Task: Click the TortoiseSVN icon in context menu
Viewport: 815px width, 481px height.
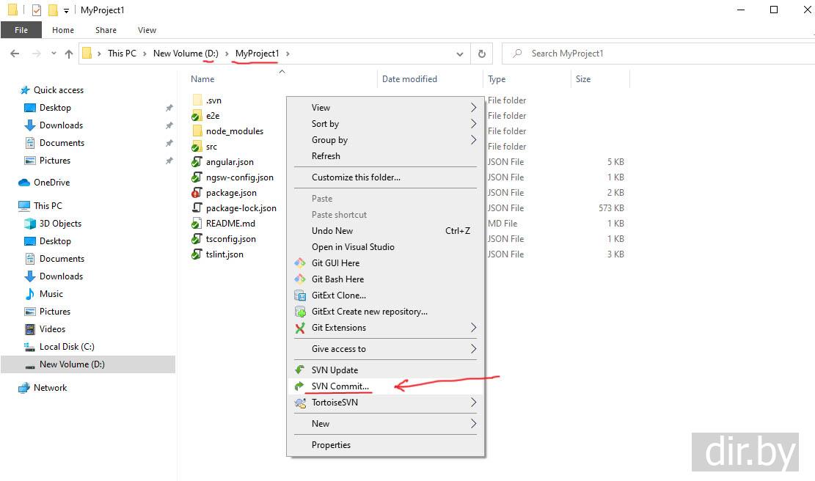Action: click(299, 403)
